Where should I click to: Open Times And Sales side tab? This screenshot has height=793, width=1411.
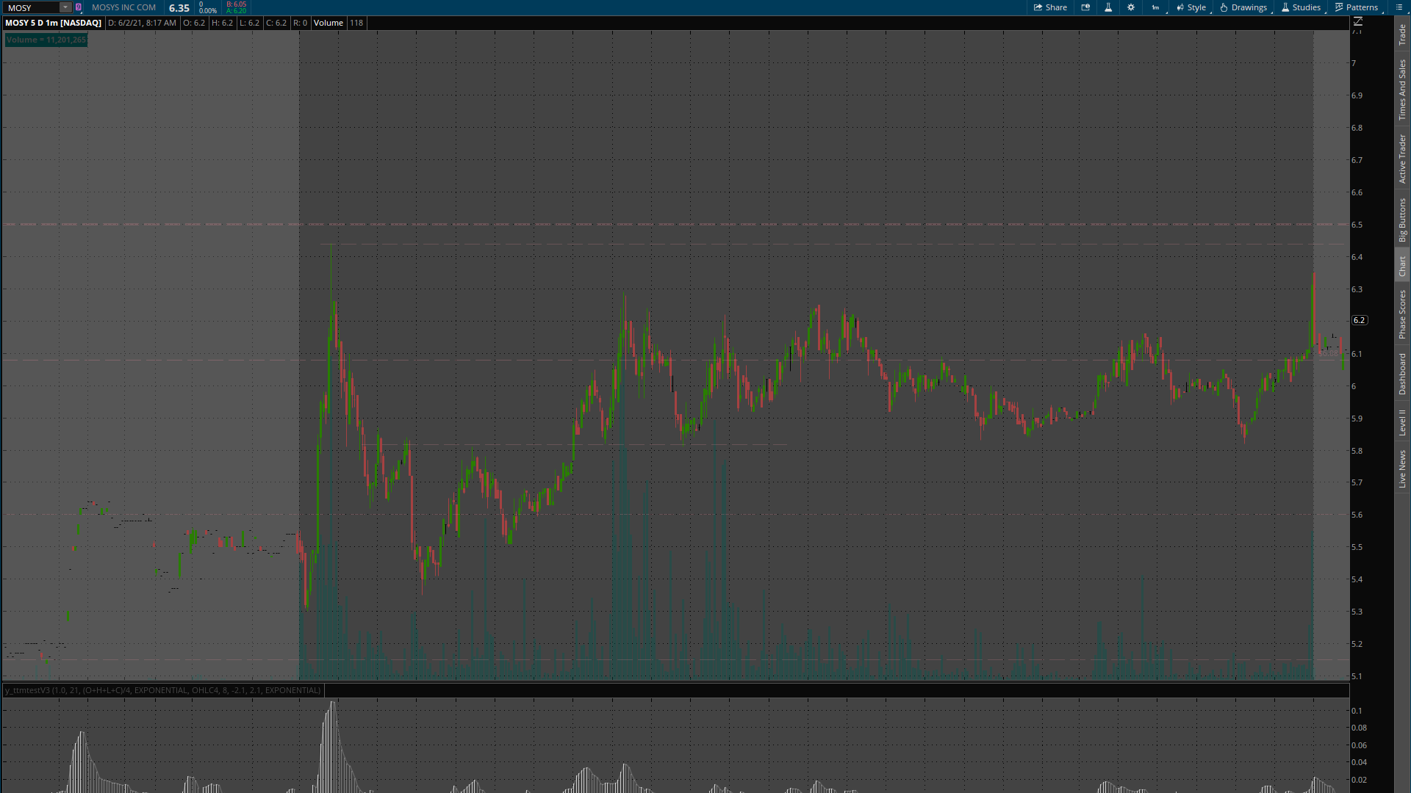tap(1402, 90)
